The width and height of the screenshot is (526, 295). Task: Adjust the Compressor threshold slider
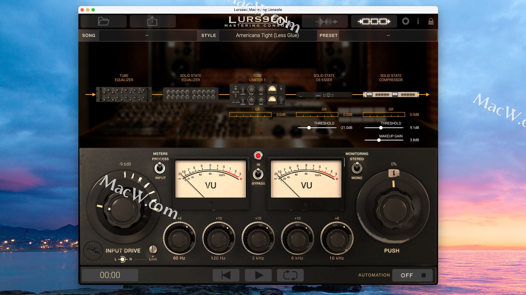pyautogui.click(x=381, y=128)
